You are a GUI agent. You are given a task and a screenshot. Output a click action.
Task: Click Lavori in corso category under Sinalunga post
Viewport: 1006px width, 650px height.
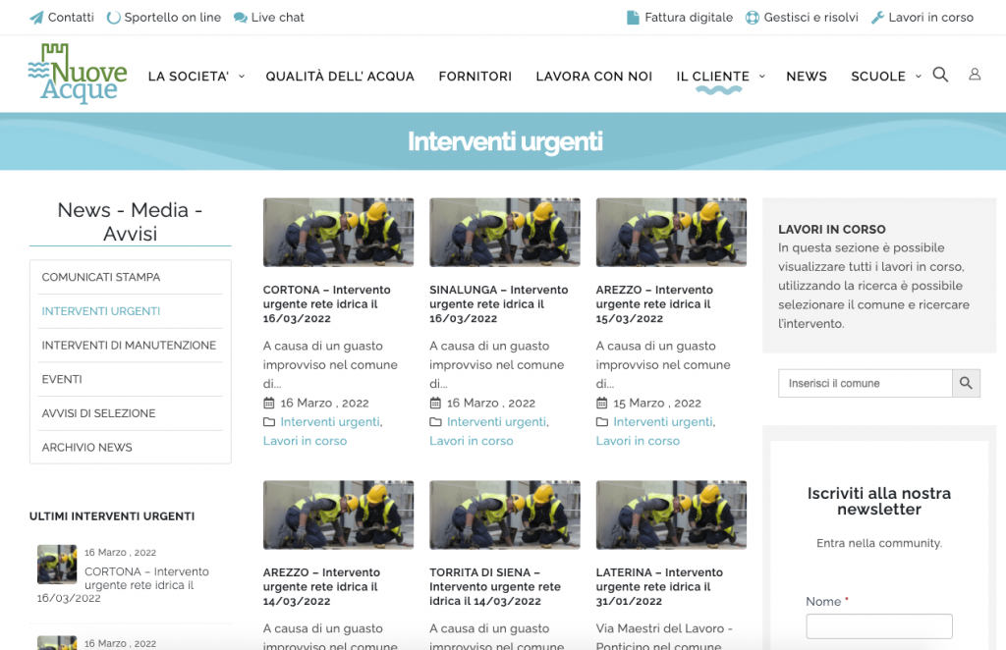point(472,441)
